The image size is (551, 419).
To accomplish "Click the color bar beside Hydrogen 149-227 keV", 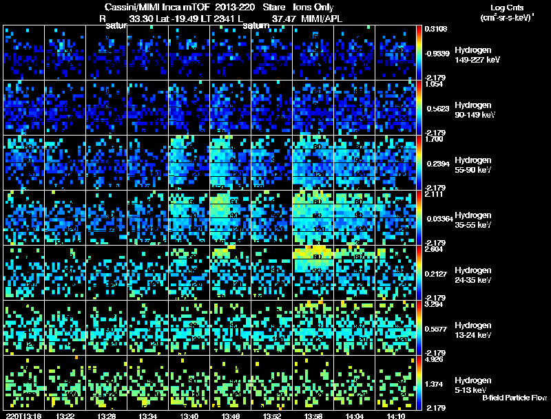I will coord(419,53).
